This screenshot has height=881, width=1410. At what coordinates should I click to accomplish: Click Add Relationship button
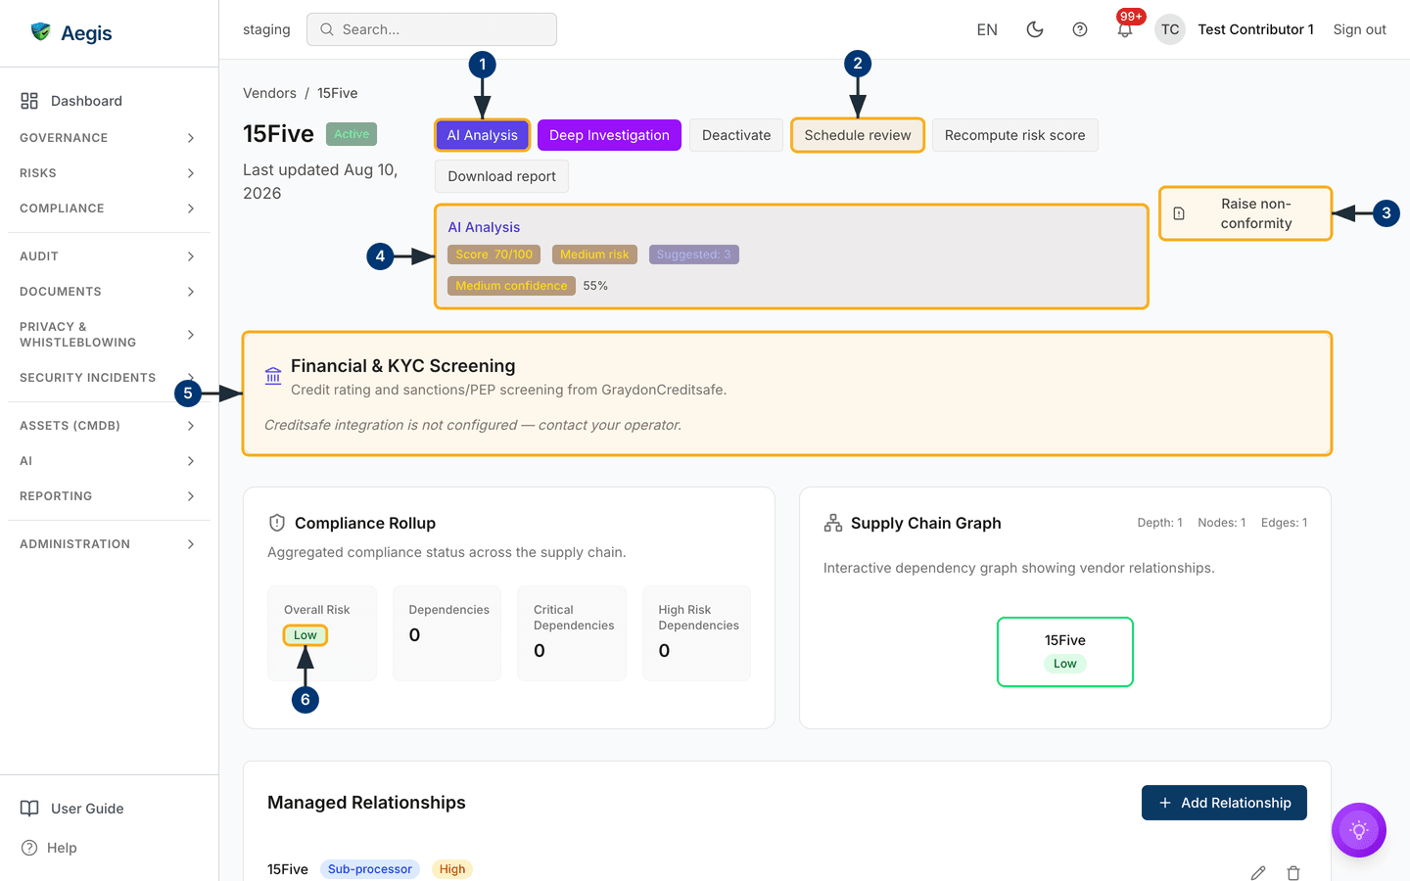(x=1224, y=803)
